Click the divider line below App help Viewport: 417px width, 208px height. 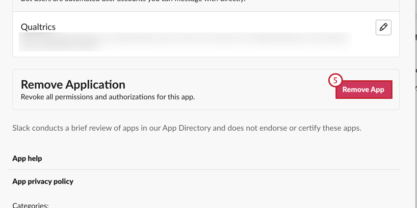pyautogui.click(x=204, y=169)
